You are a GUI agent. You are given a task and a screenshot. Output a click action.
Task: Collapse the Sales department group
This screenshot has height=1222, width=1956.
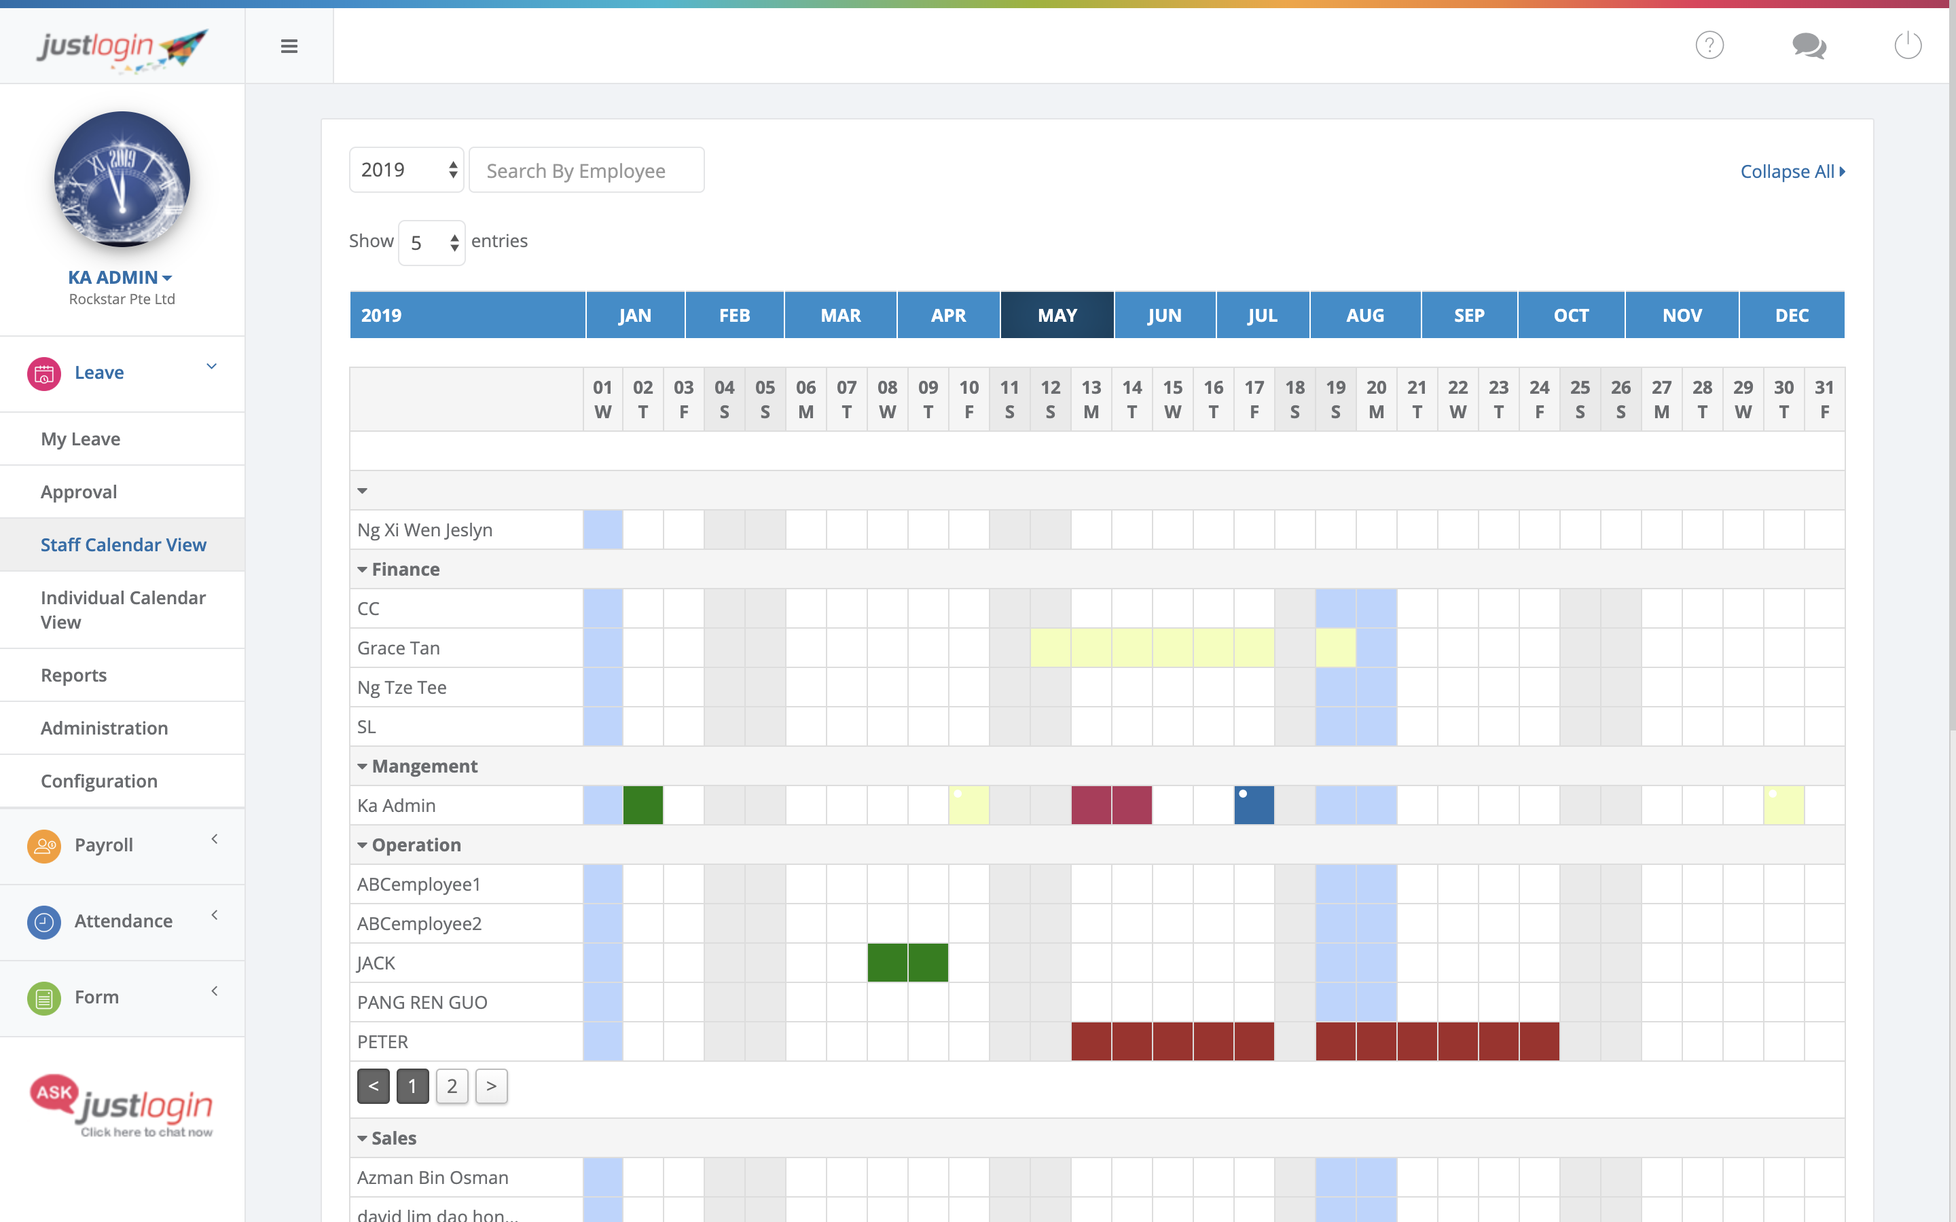362,1138
